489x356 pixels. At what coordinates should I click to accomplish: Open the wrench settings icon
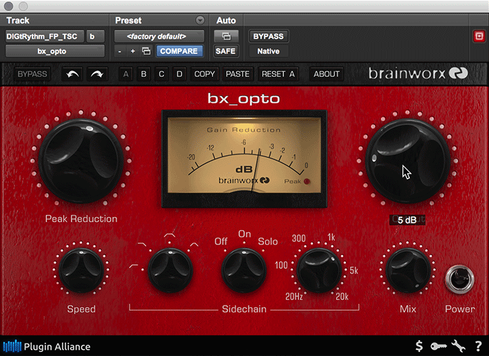tap(459, 346)
